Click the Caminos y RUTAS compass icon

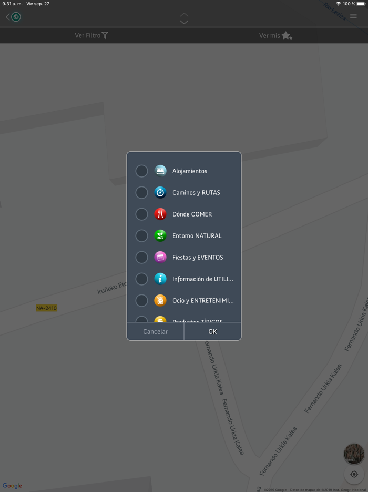160,193
